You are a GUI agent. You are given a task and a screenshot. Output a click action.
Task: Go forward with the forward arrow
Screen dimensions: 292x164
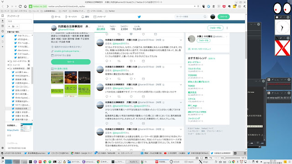click(8, 6)
